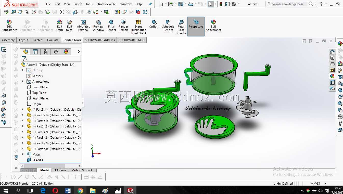
Task: Open the DisplayManager color ball tab
Action: tap(66, 52)
